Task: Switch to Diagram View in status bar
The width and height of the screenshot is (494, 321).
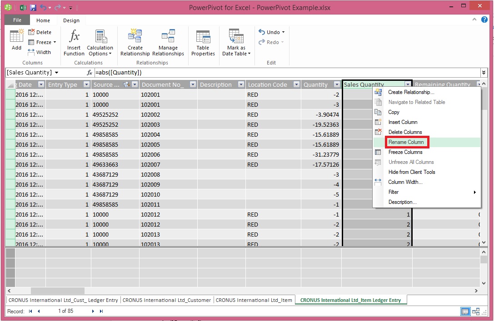Action: point(476,311)
